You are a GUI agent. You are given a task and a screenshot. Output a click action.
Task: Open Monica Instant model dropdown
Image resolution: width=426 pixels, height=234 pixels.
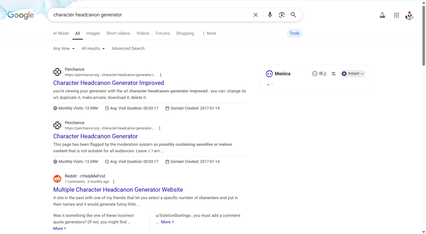353,74
